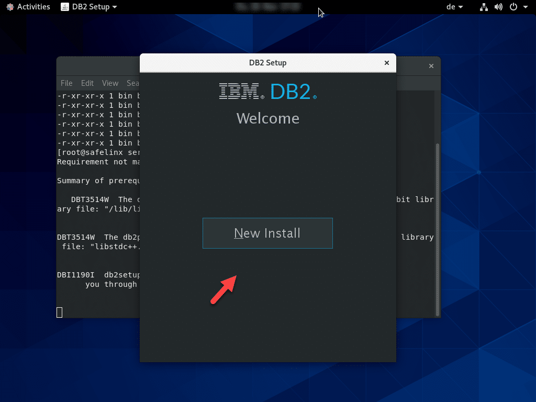Click the DB2 Setup app icon in top bar

(x=64, y=7)
